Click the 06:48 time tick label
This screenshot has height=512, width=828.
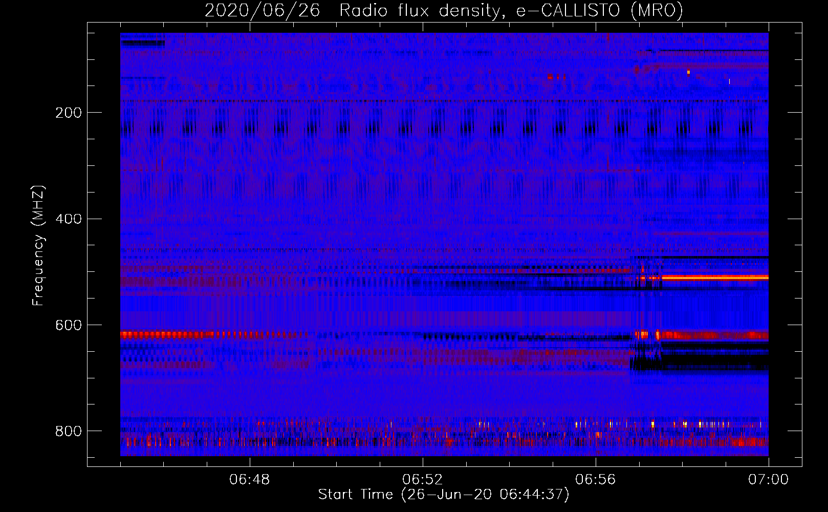click(x=250, y=480)
